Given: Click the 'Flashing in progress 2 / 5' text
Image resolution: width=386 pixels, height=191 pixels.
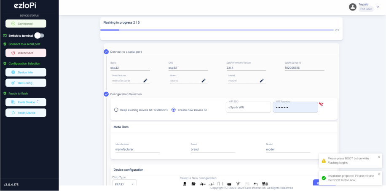Looking at the screenshot, I should [122, 23].
